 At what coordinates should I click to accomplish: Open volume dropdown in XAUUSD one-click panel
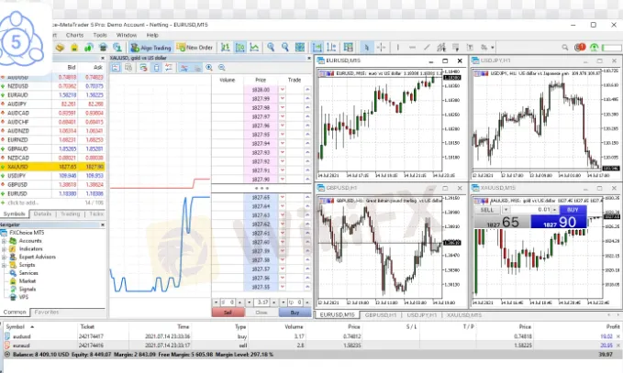506,210
